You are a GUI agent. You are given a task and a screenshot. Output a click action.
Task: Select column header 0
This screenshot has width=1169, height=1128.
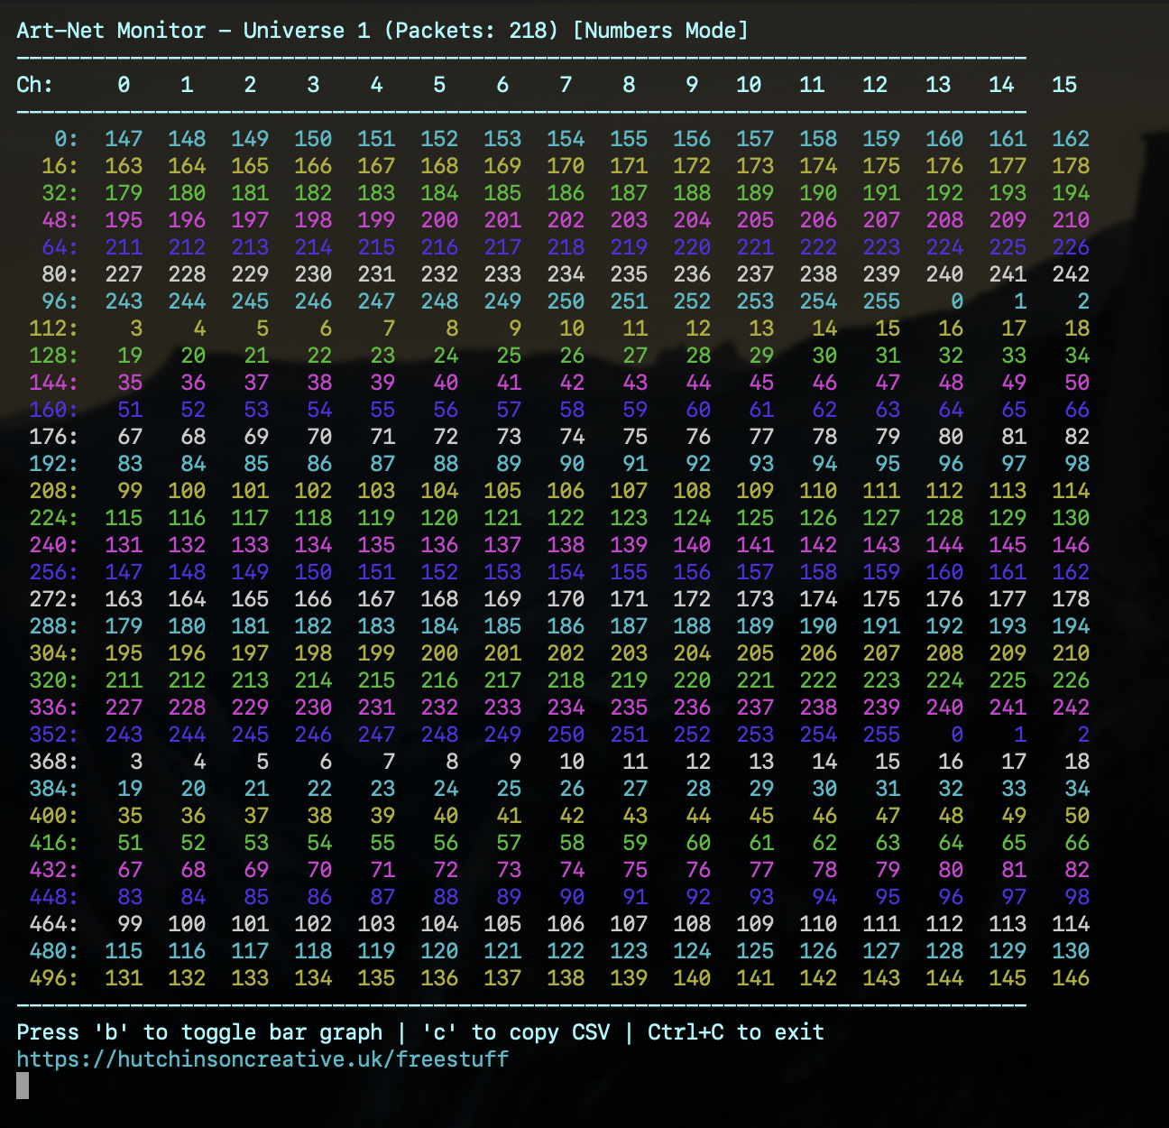(x=124, y=84)
